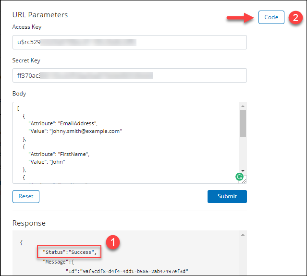Screen dimensions: 307x276
Task: Click the johny.smith@example.com value in Body
Action: pyautogui.click(x=86, y=132)
